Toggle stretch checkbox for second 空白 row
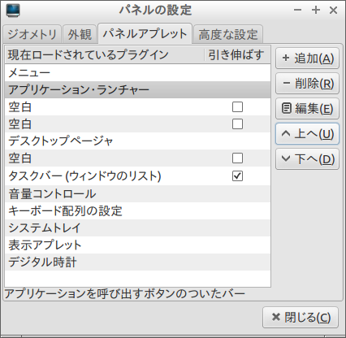 (237, 124)
